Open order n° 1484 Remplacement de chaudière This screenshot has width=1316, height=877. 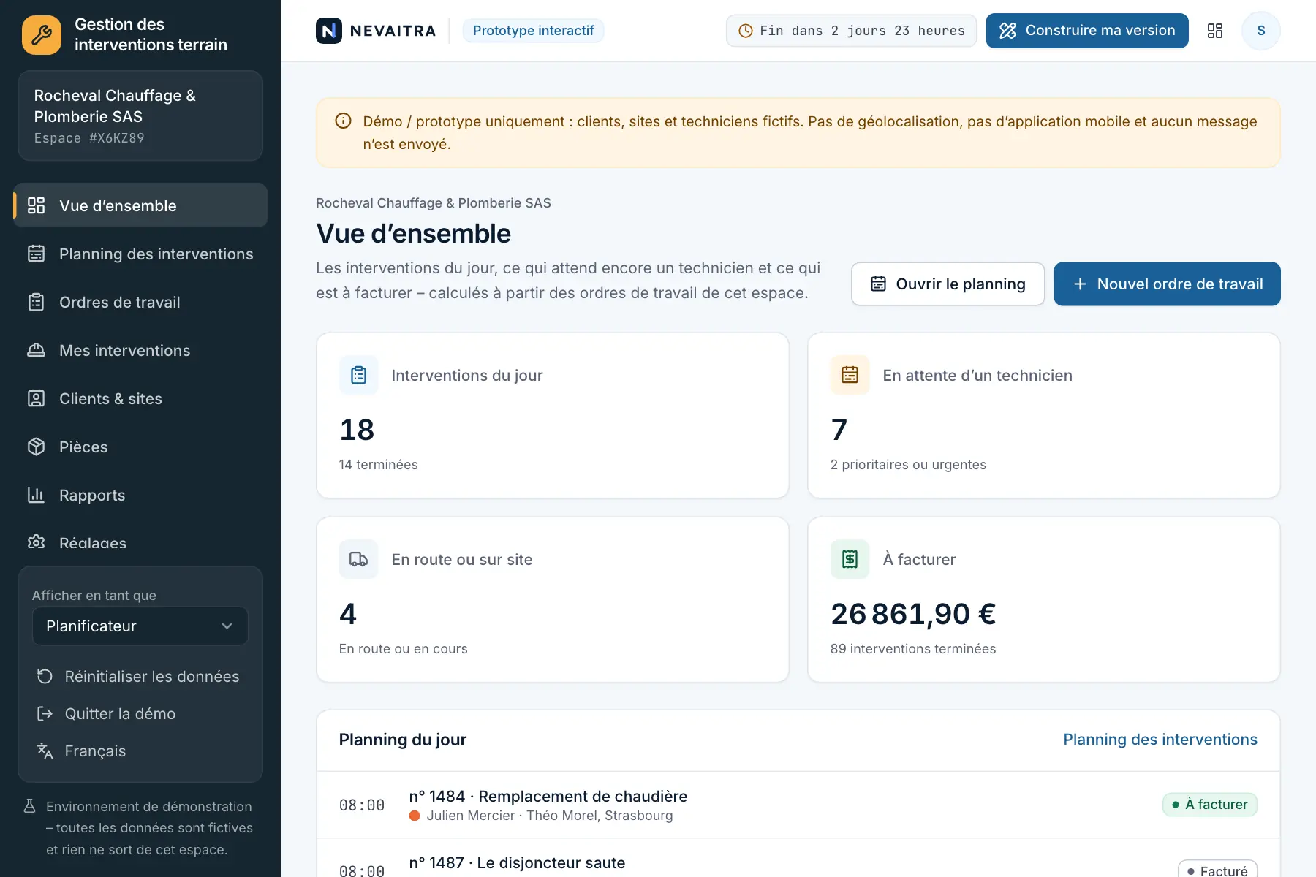click(x=798, y=805)
